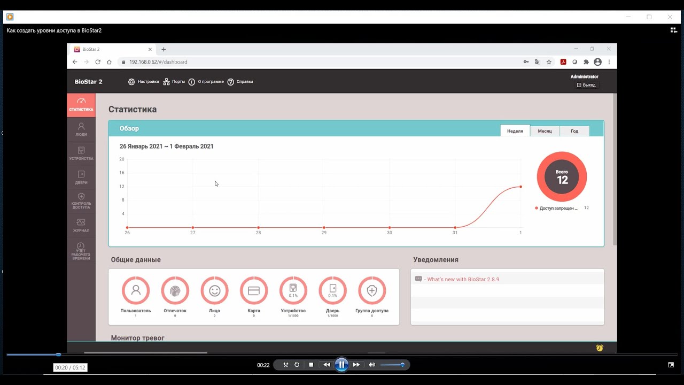
Task: Switch overview to Год tab
Action: point(574,131)
